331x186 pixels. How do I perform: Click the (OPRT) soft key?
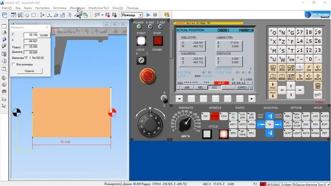coord(242,87)
